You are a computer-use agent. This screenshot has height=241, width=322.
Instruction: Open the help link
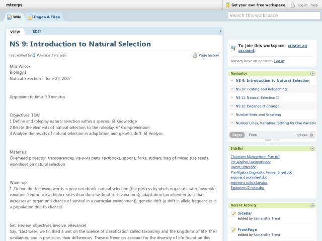[x=314, y=5]
